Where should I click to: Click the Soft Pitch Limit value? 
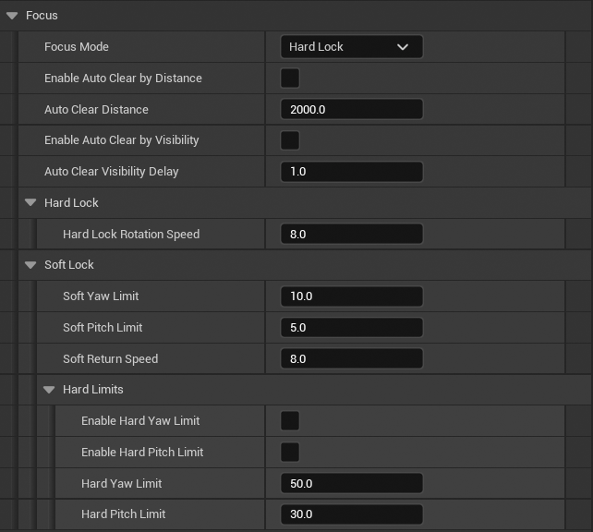tap(351, 328)
